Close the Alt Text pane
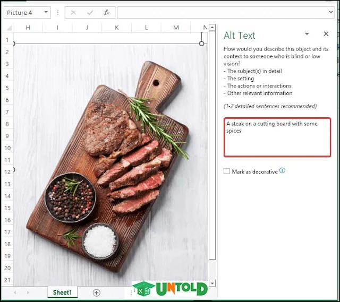 [x=326, y=34]
